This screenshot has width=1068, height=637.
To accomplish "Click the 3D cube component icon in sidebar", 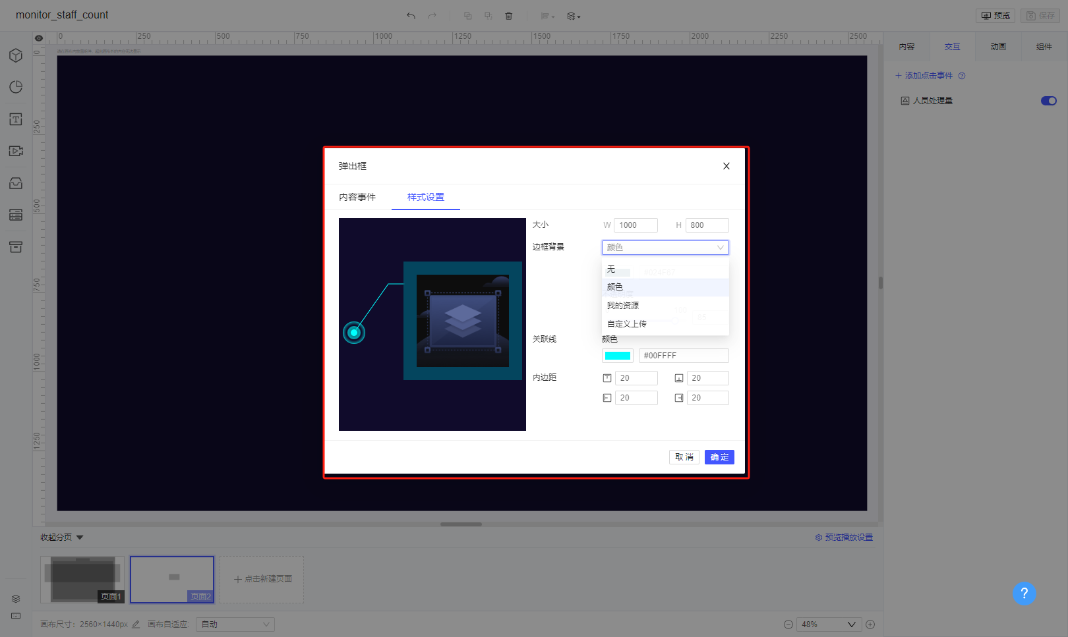I will 16,56.
